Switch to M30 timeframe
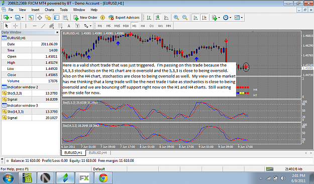314x184 pixels. coord(126,26)
